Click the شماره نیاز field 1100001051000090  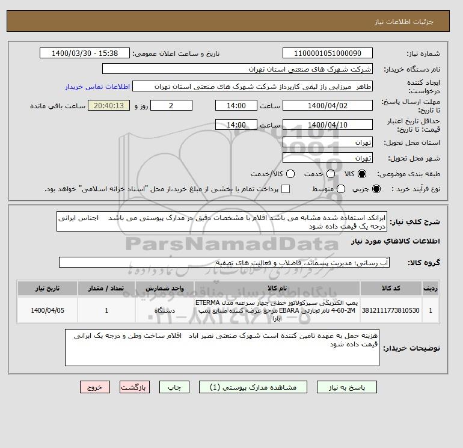point(328,53)
